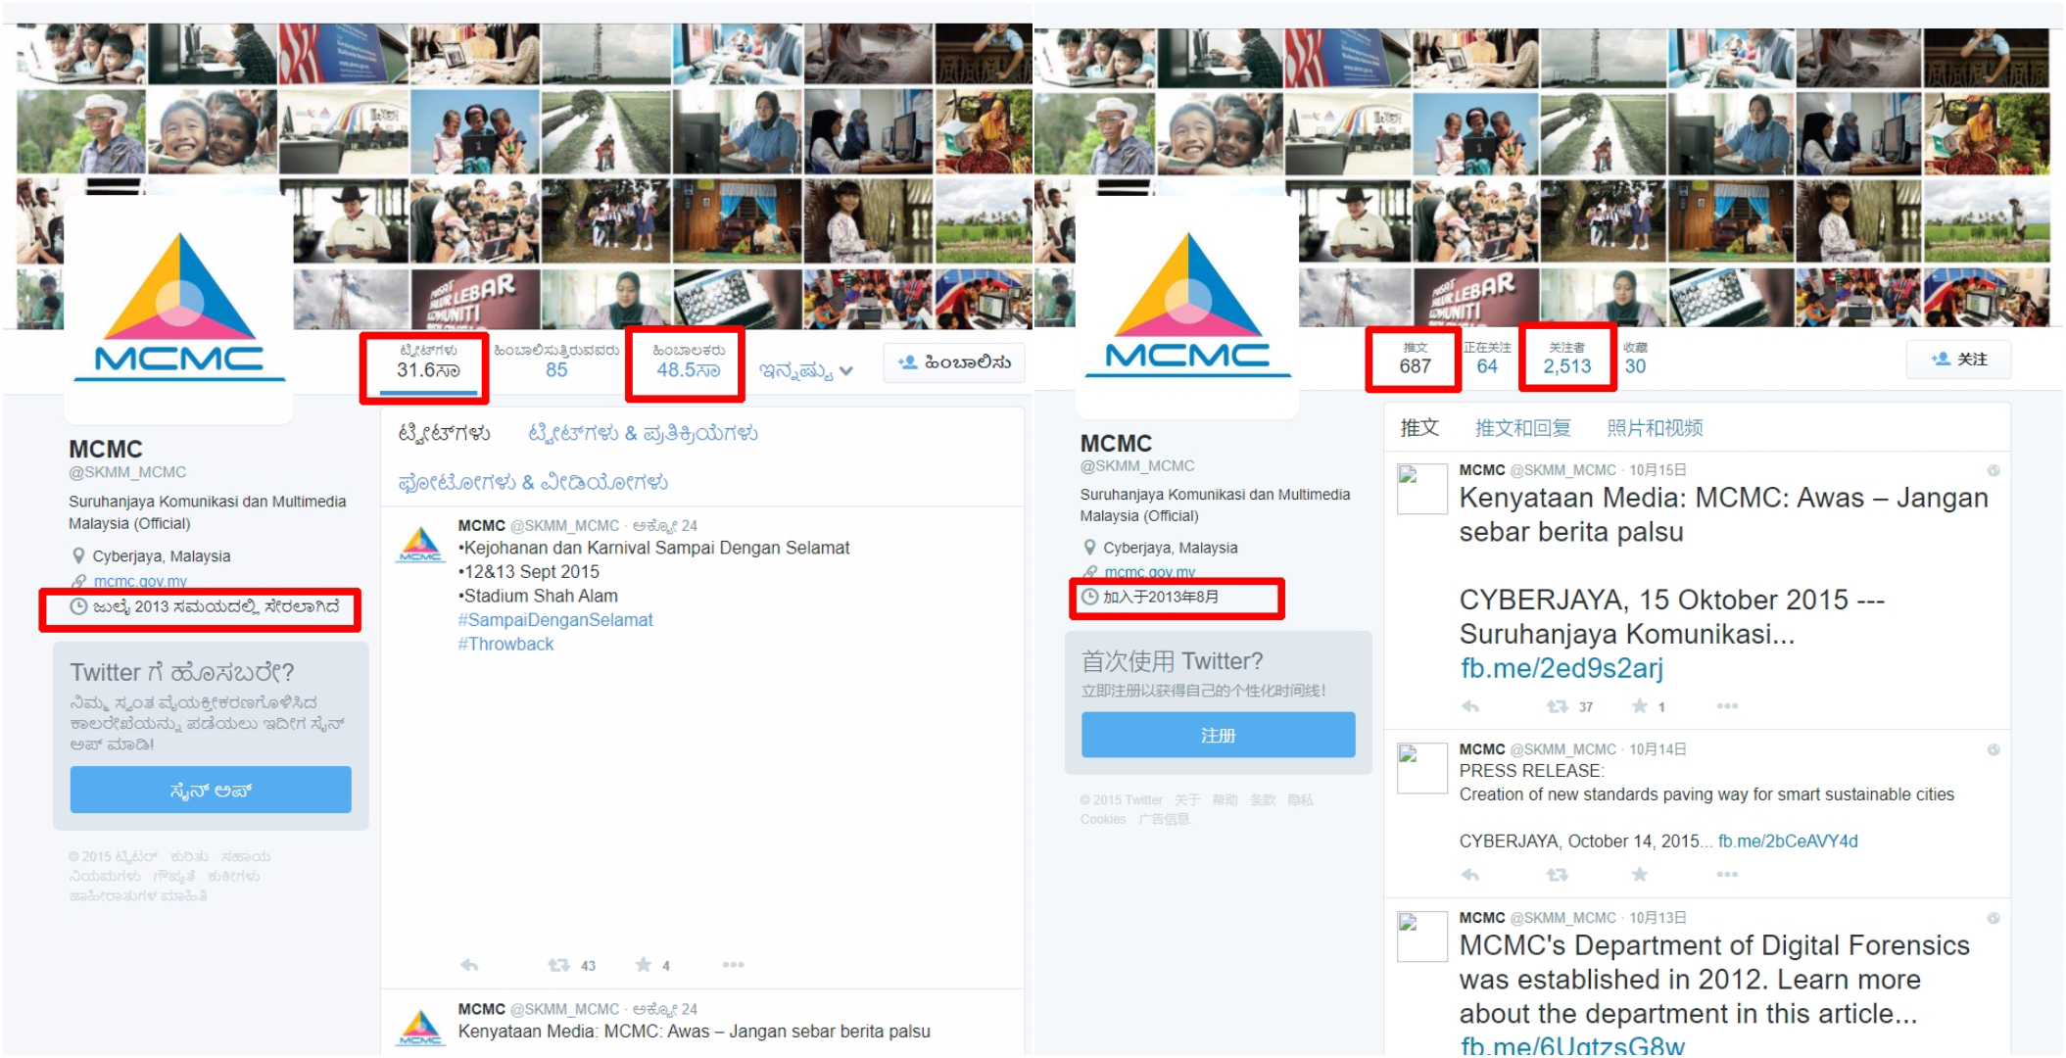Click the small round icon beside 10月15日 tweet

pyautogui.click(x=1993, y=470)
